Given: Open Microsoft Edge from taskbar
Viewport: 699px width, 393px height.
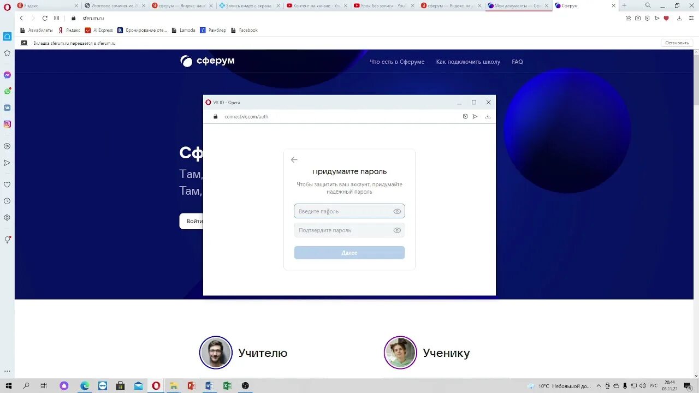Looking at the screenshot, I should 85,385.
